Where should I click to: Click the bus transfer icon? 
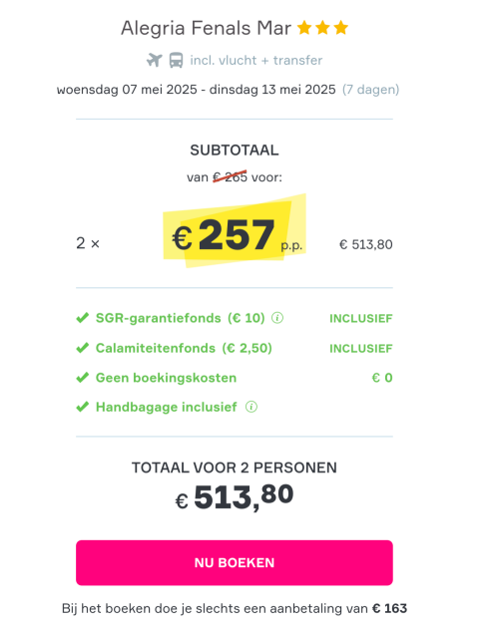click(x=176, y=61)
